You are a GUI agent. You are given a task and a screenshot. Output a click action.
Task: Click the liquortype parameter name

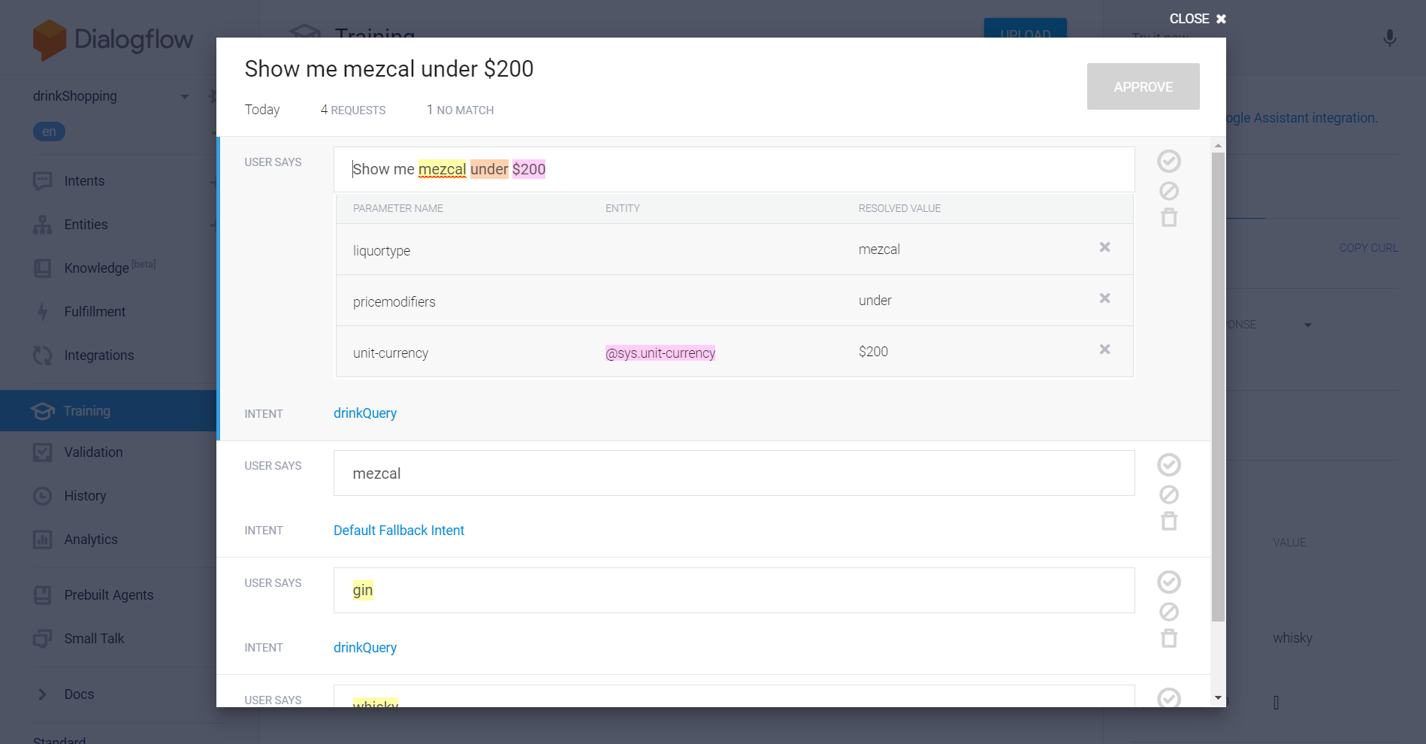coord(382,251)
